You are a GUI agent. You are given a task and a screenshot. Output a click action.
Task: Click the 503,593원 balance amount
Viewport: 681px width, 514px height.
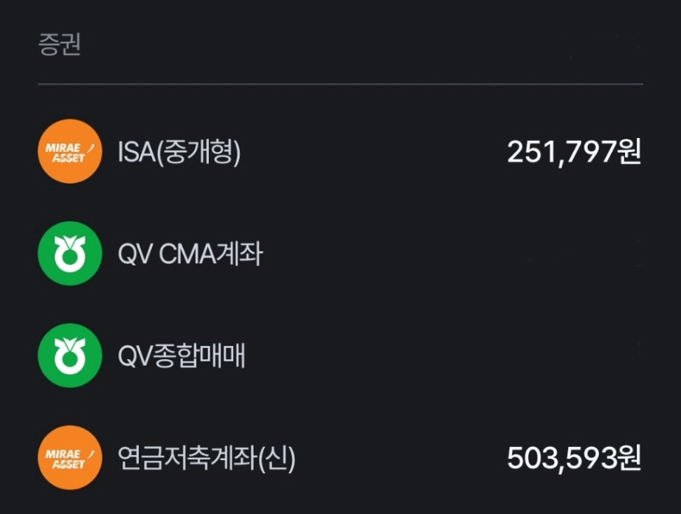click(x=574, y=459)
